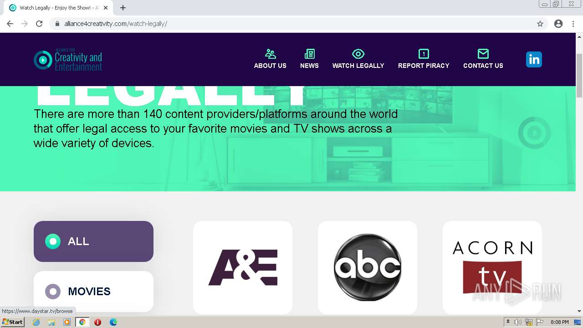Open the Opera taskbar icon
Screen dimensions: 583x328
97,322
